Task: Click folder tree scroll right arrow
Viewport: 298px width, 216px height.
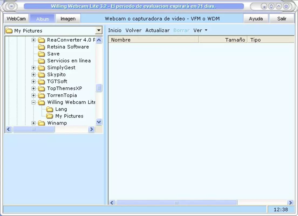Action: coord(91,129)
